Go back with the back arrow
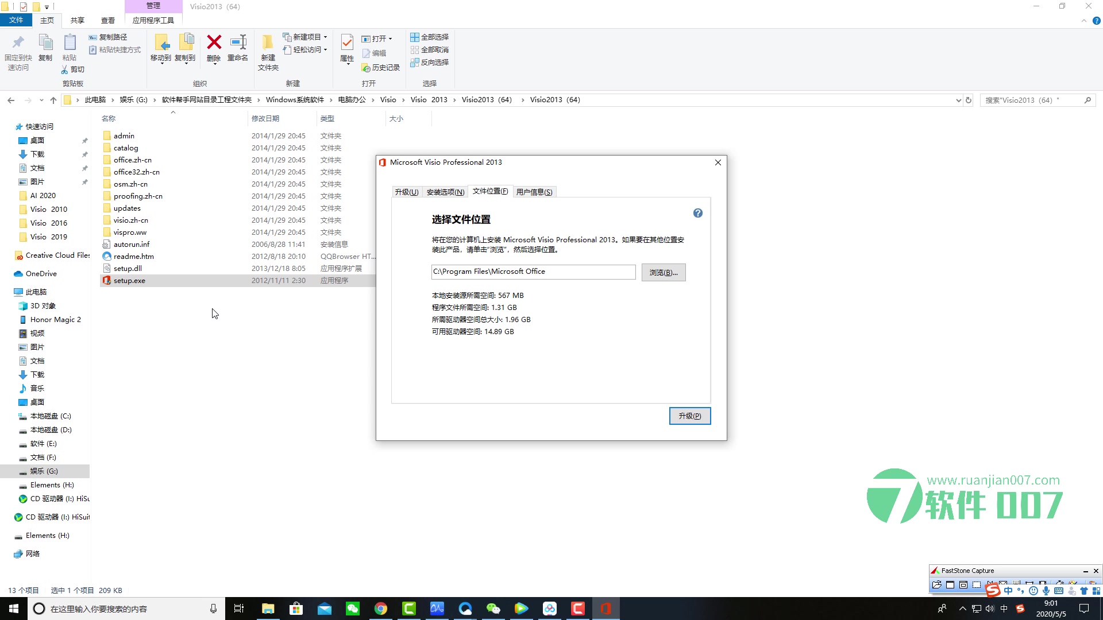 click(11, 100)
